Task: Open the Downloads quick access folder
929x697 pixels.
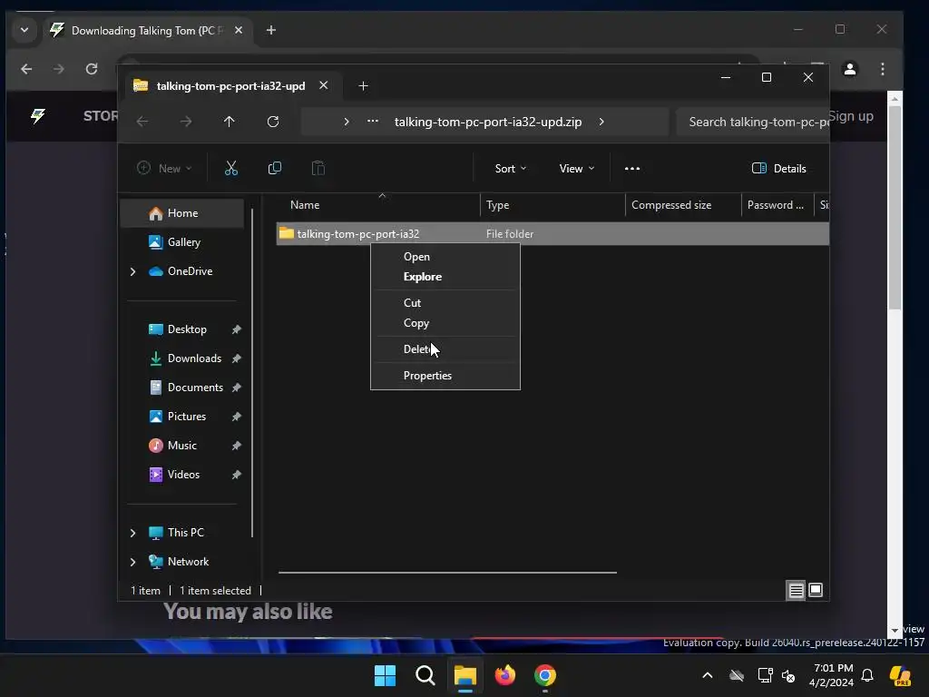Action: tap(194, 358)
